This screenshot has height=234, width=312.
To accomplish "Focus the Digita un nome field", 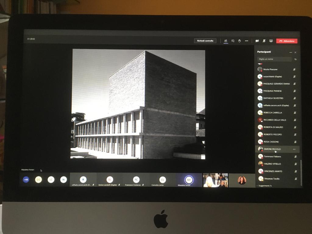I will (275, 59).
